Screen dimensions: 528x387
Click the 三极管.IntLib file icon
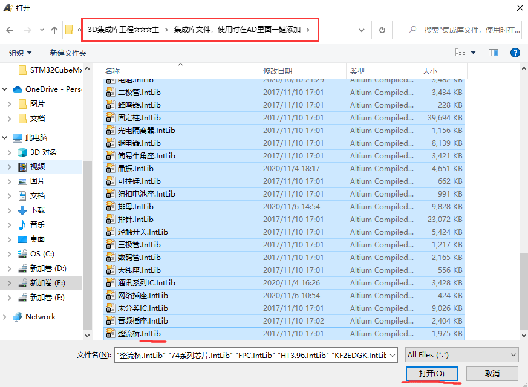110,245
